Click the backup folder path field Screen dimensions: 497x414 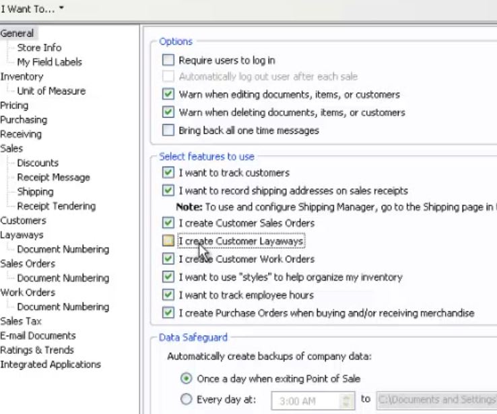point(437,401)
